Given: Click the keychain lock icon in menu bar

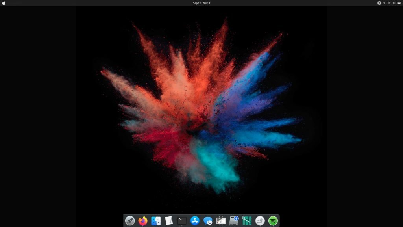Looking at the screenshot, I should point(379,3).
